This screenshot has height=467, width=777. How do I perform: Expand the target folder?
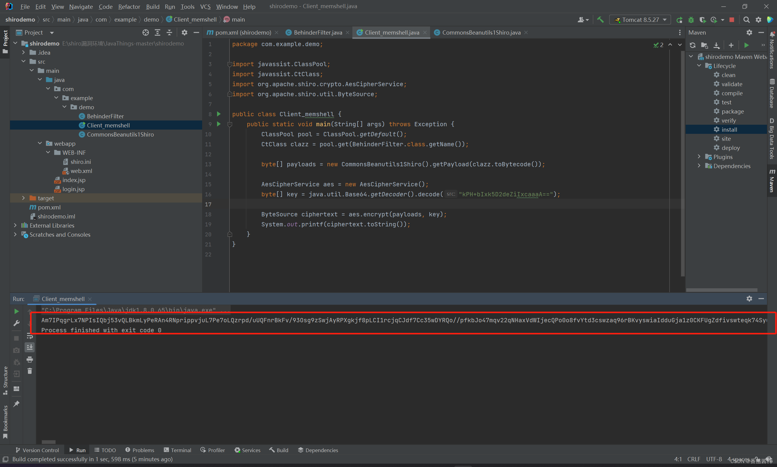coord(24,198)
